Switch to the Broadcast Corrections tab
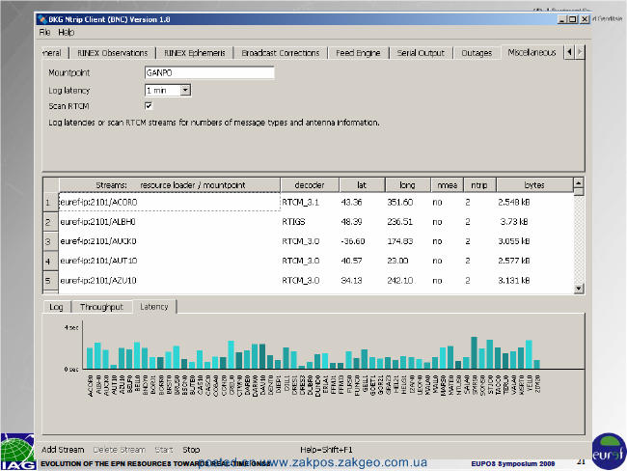627x471 pixels. coord(281,53)
